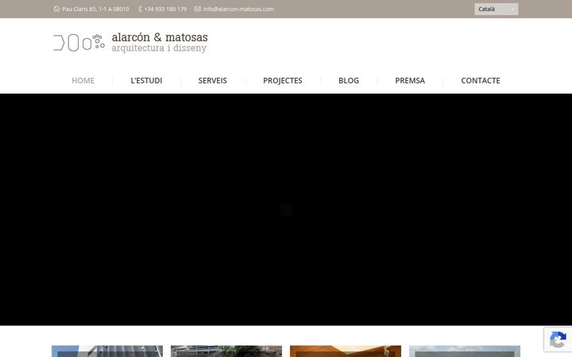This screenshot has width=572, height=357.
Task: Open the PROJECTES menu item
Action: coord(283,80)
